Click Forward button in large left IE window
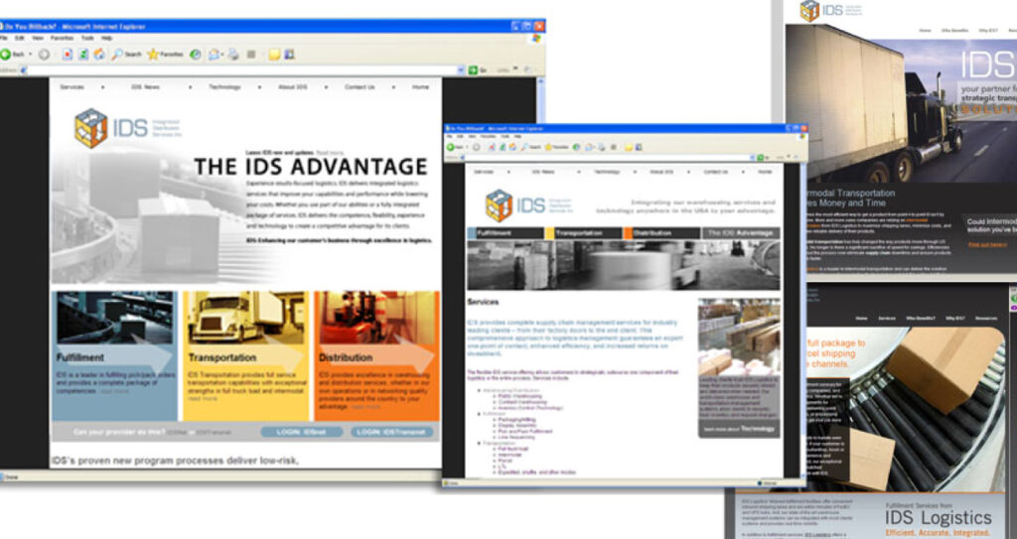The height and width of the screenshot is (539, 1017). (44, 55)
